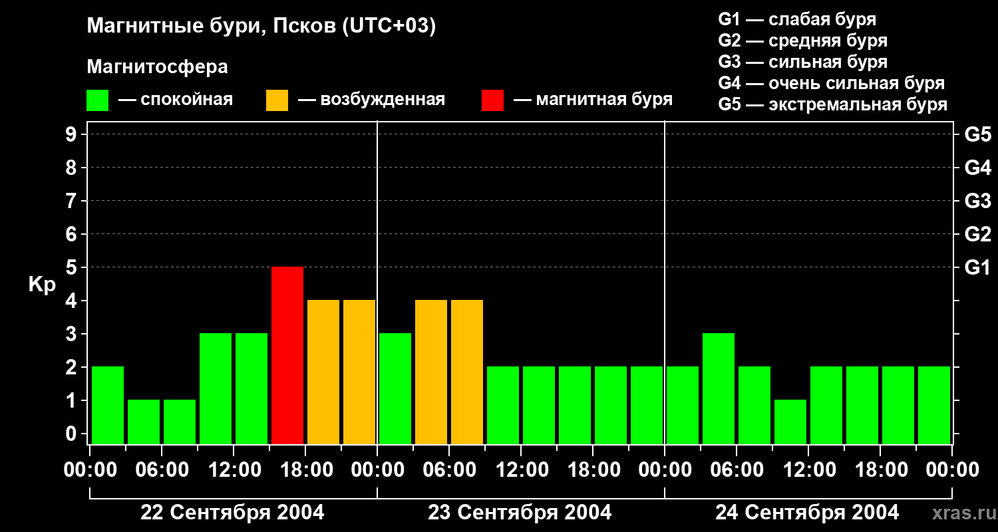Select the legend text '— возбужденная'
The image size is (998, 532).
coord(372,100)
